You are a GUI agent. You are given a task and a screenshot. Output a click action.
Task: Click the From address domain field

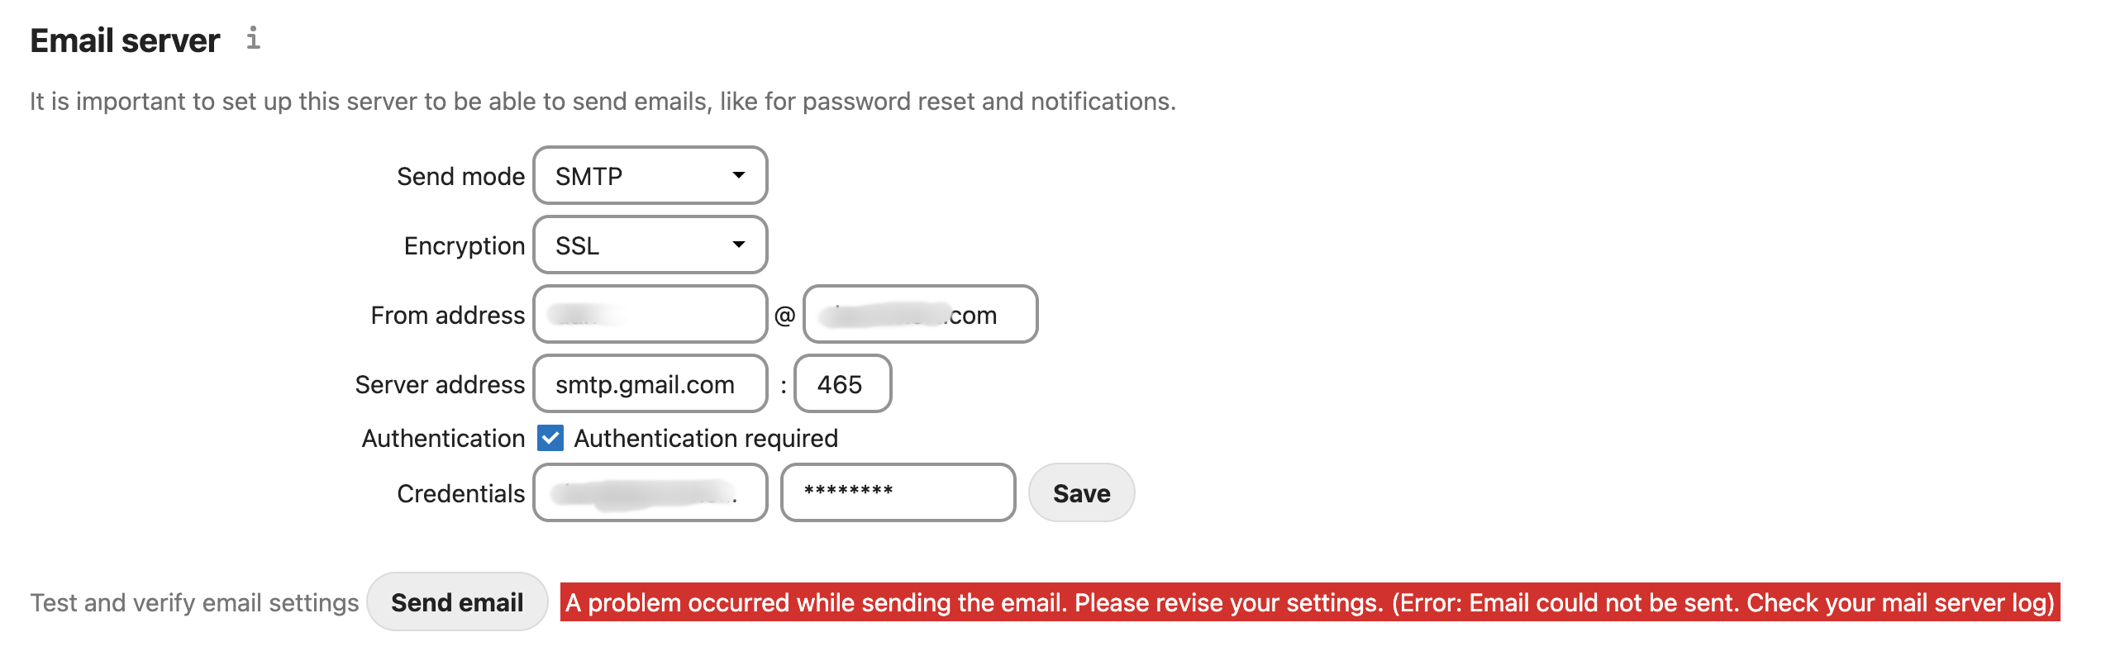point(919,314)
